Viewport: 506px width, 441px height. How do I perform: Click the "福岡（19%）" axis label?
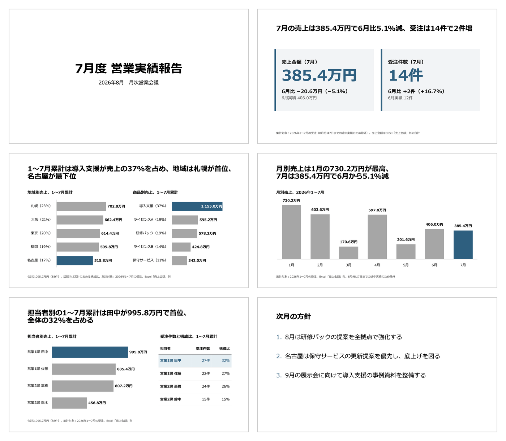click(41, 247)
